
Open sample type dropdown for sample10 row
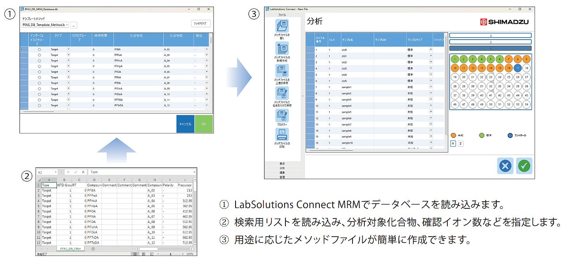(431, 143)
